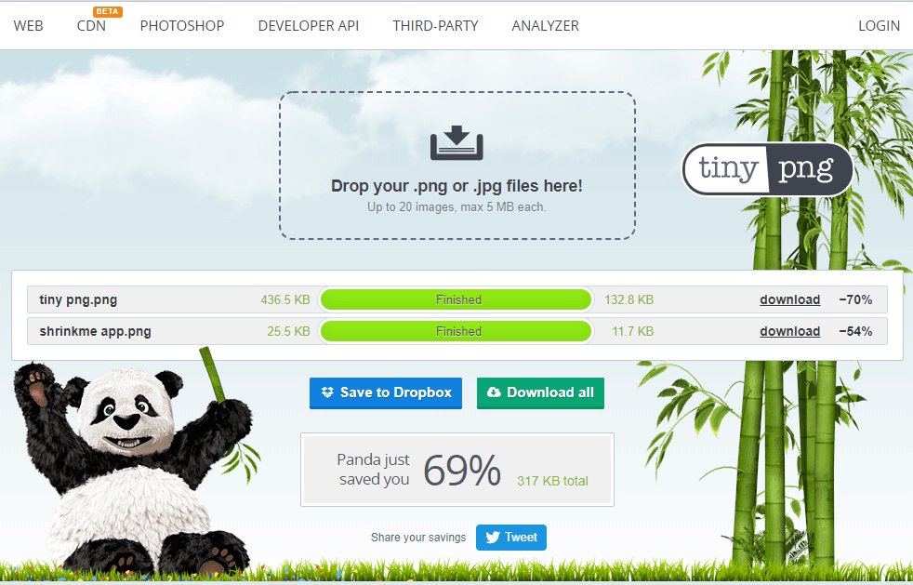The width and height of the screenshot is (913, 585).
Task: Click the cloud download icon on Download all
Action: point(494,392)
